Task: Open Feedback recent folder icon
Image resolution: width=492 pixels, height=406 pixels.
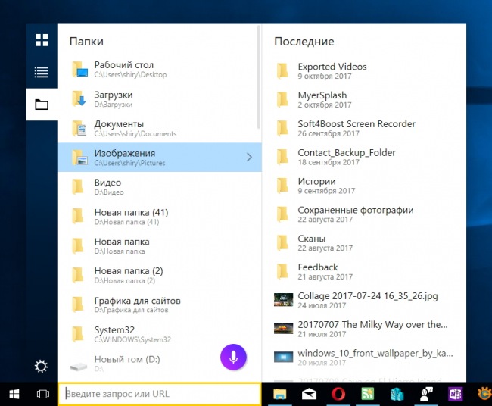Action: tap(282, 271)
